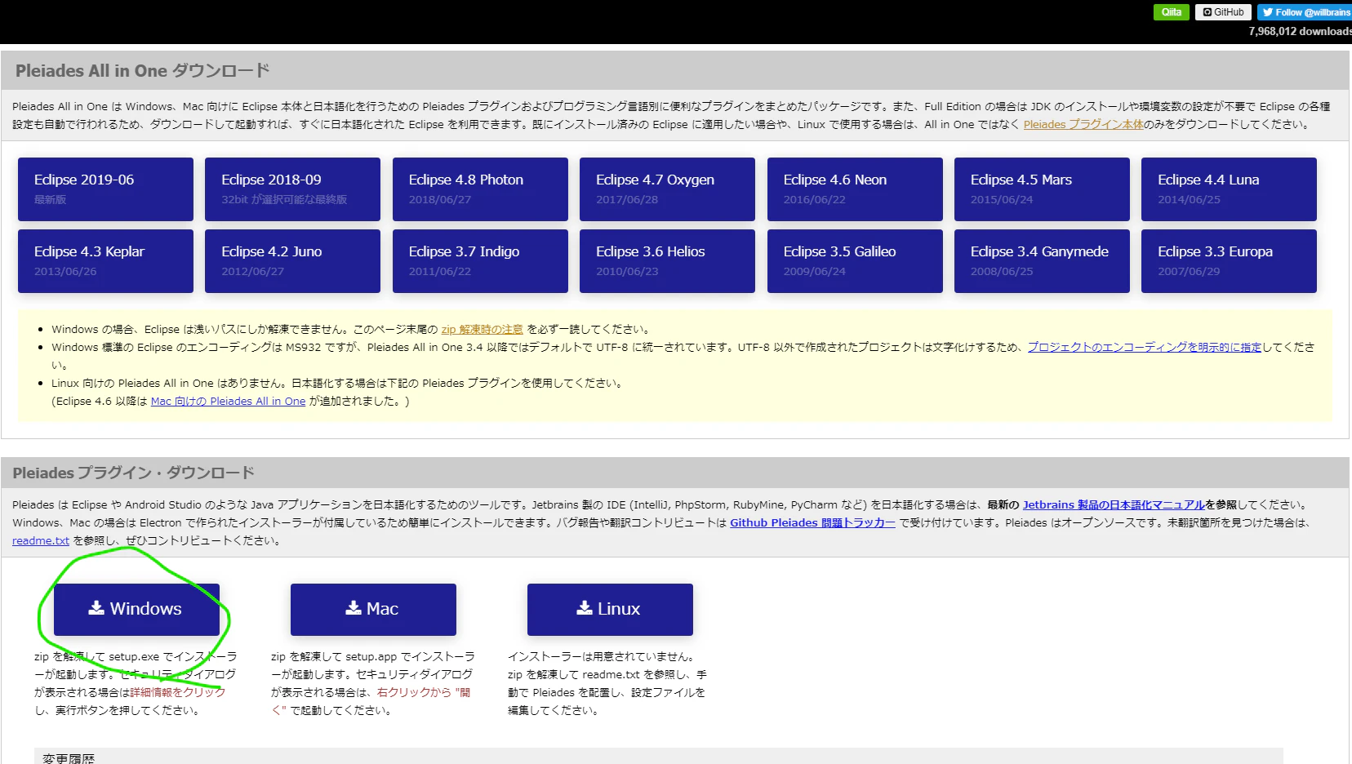Open Eclipse 4.4 Luna tile
1352x764 pixels.
point(1229,189)
